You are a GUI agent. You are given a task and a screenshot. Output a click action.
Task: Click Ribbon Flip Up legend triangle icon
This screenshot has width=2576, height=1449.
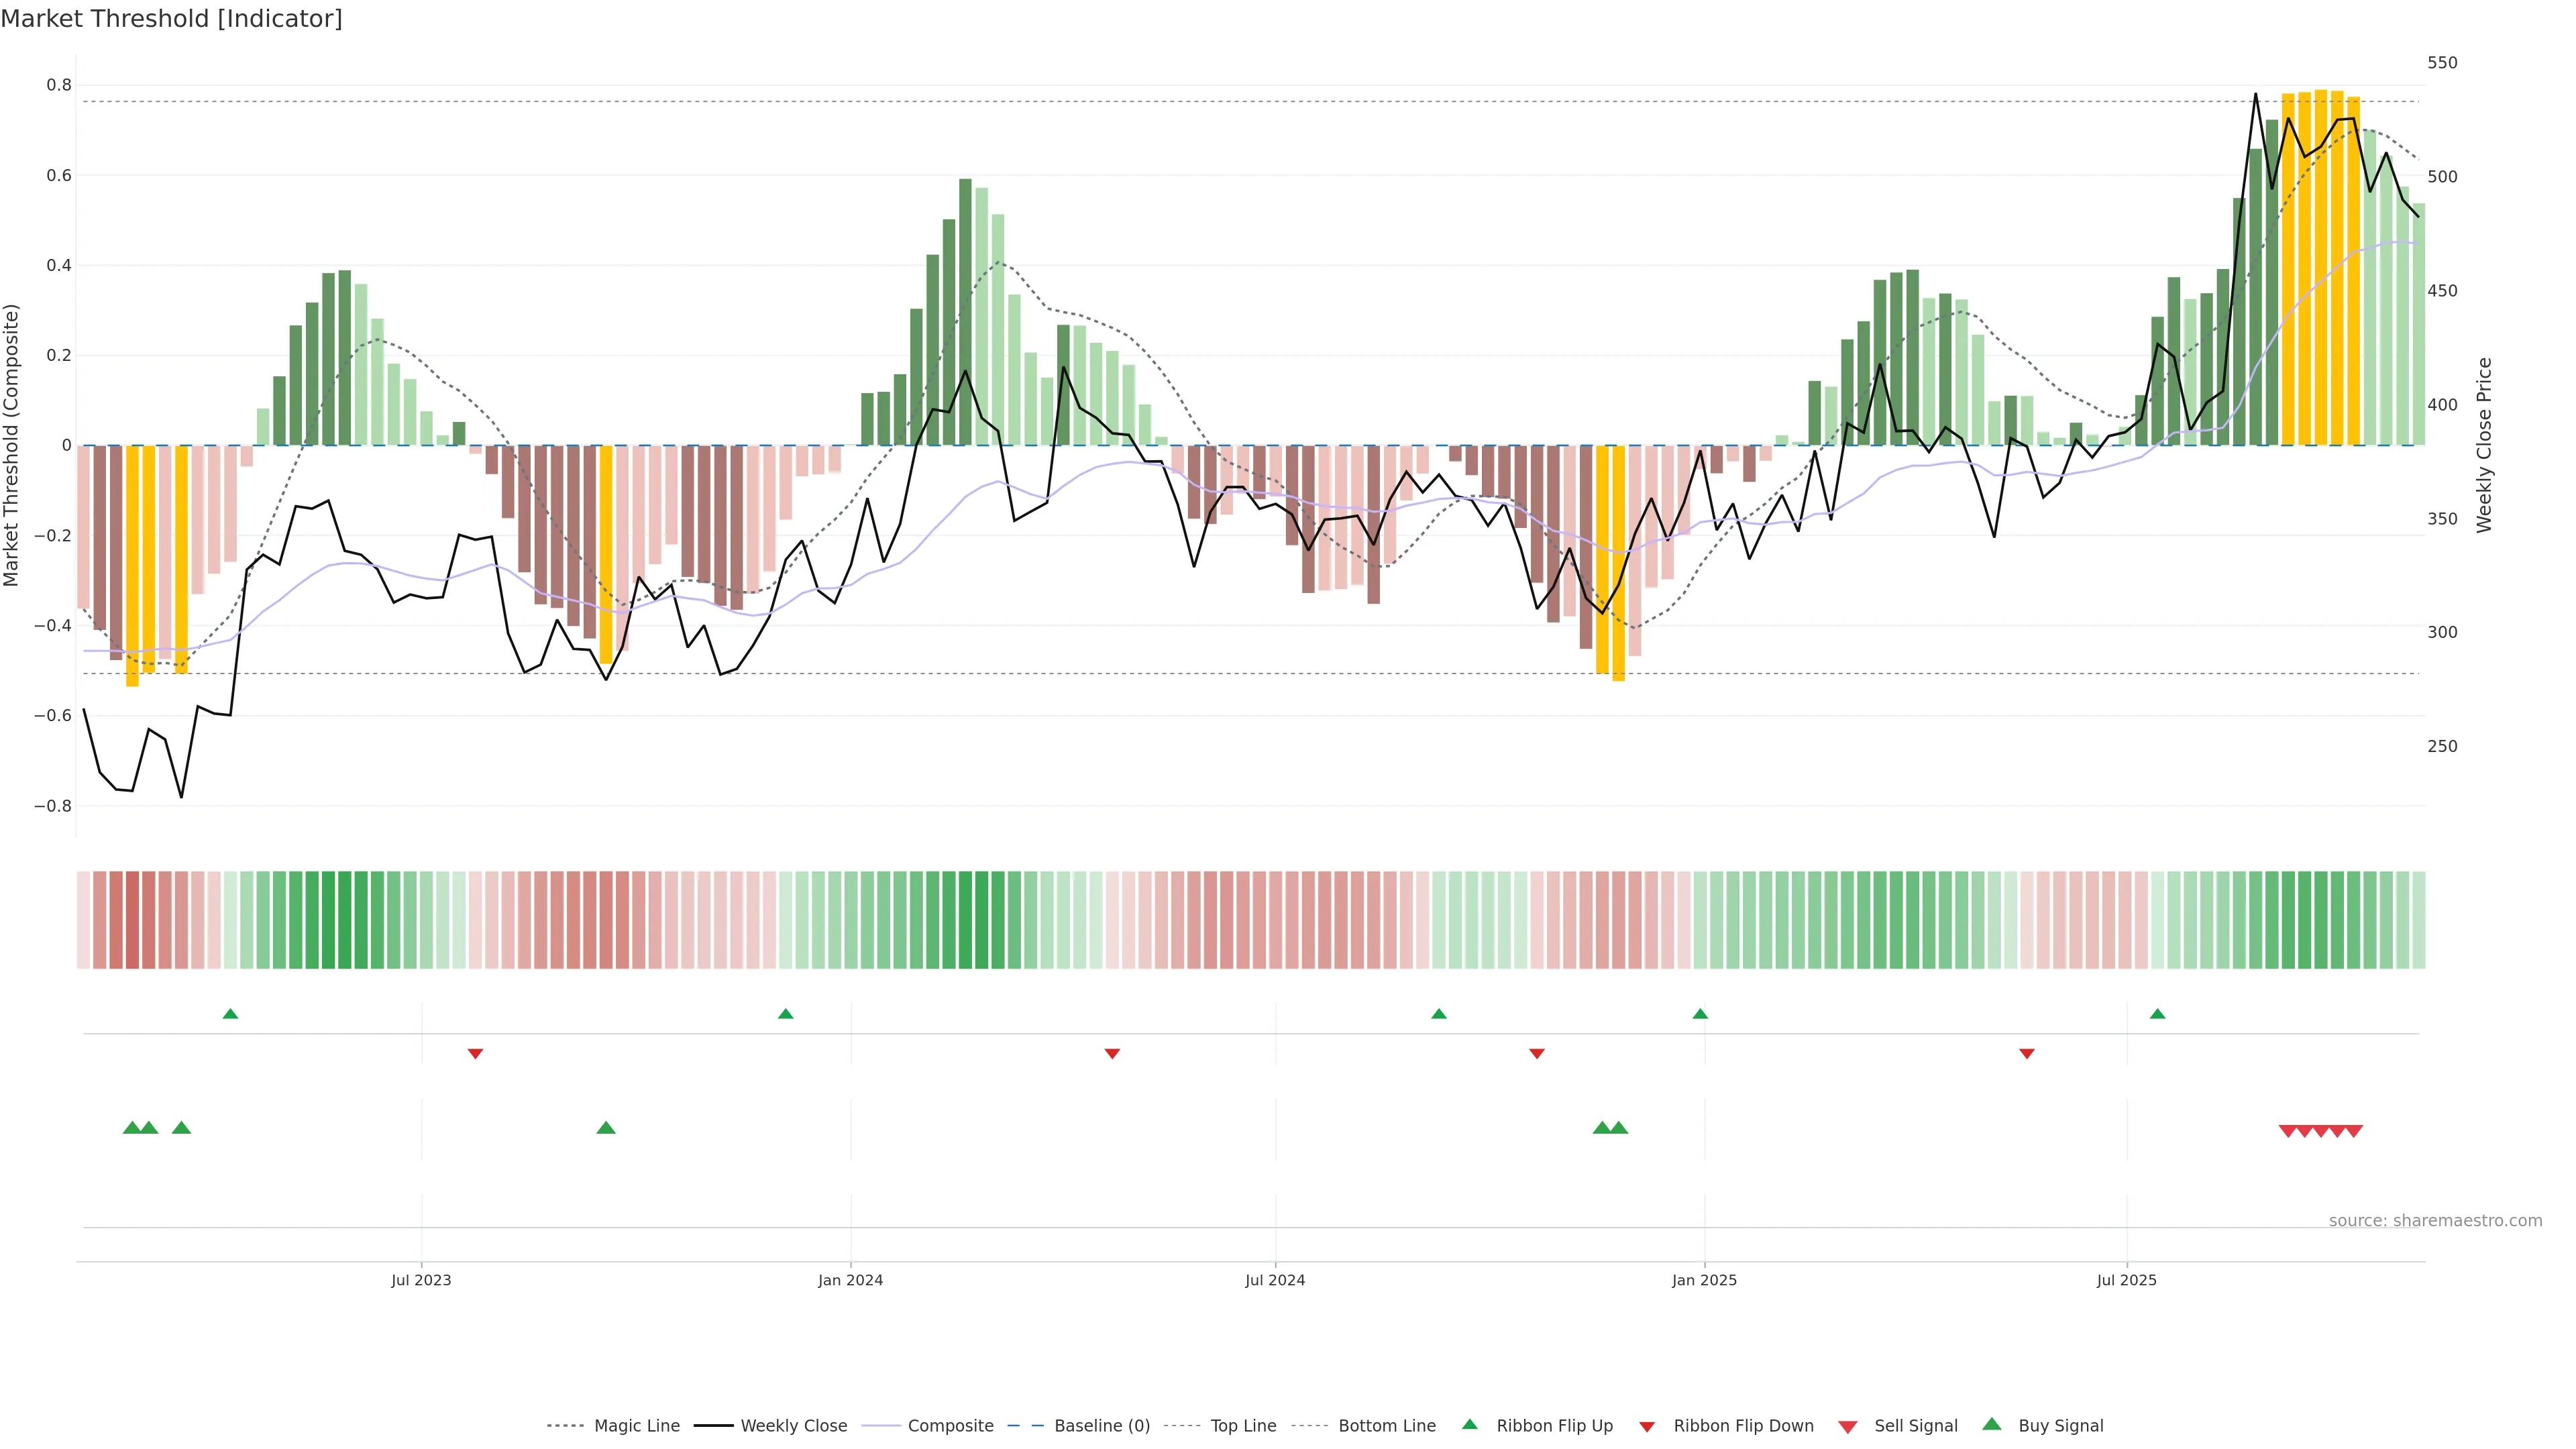point(1469,1424)
